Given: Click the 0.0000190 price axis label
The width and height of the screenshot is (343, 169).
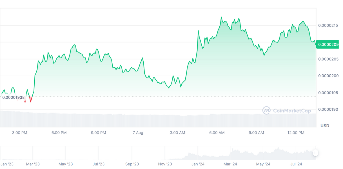Looking at the screenshot, I should click(x=328, y=109).
